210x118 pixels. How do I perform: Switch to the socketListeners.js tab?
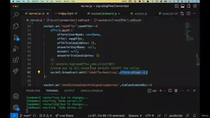[104, 13]
